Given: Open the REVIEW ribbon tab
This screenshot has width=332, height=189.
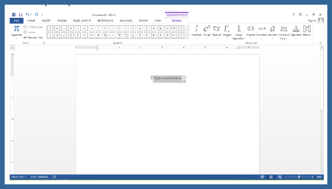Looking at the screenshot, I should (x=143, y=21).
